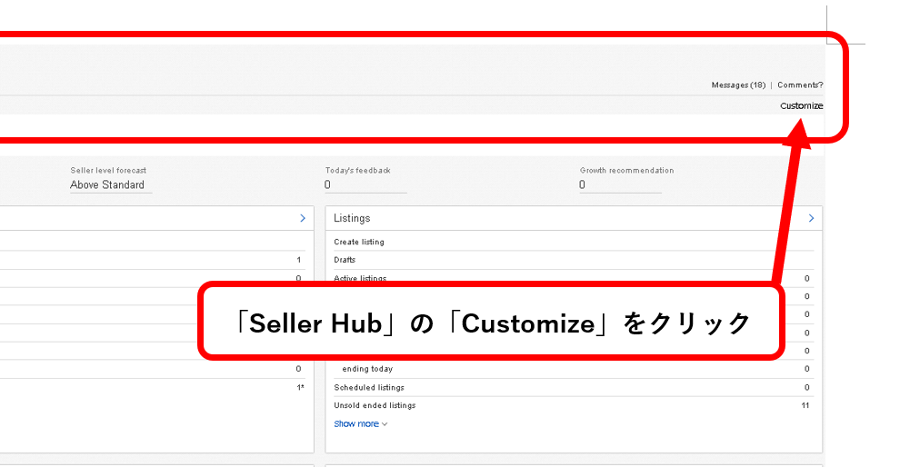This screenshot has height=467, width=900.
Task: Click Growth recommendation value 0
Action: pos(582,184)
